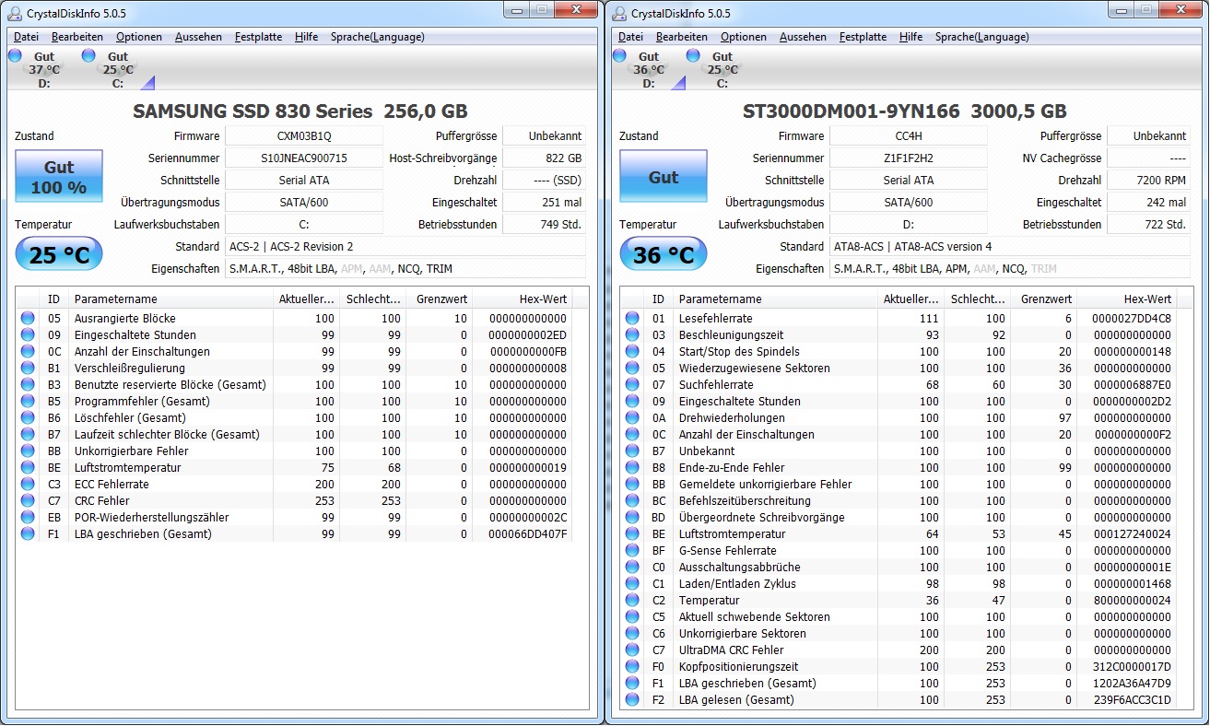
Task: Click the Gut health button for ST3000DM001
Action: coord(664,176)
